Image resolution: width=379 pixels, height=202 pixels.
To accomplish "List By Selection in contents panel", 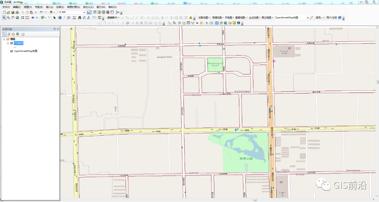I will [x=18, y=34].
